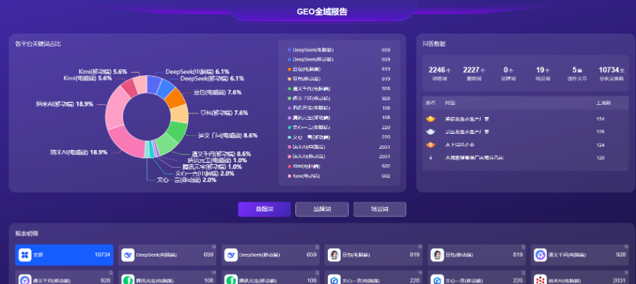Click the corner icon on the 文心一言(电脑端) card
This screenshot has height=284, width=636.
point(419,272)
